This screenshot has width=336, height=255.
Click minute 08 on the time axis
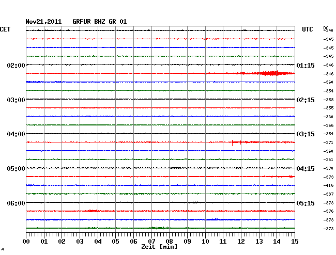pyautogui.click(x=169, y=242)
